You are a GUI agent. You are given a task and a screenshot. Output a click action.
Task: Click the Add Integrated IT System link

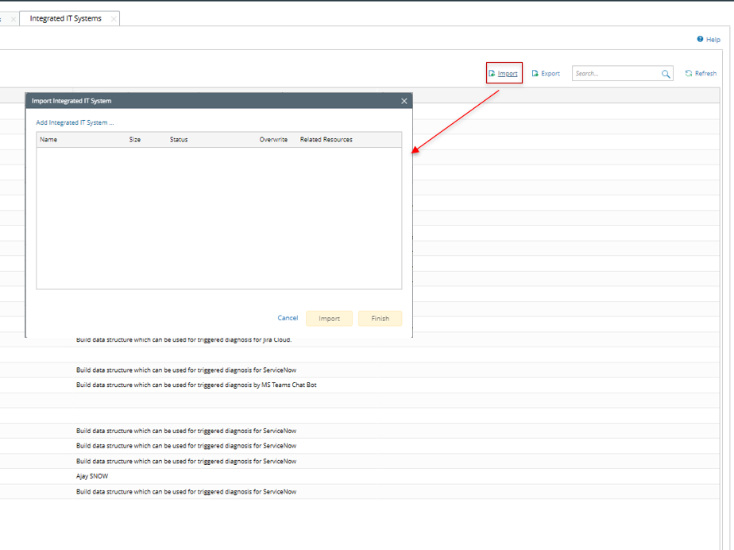click(75, 122)
